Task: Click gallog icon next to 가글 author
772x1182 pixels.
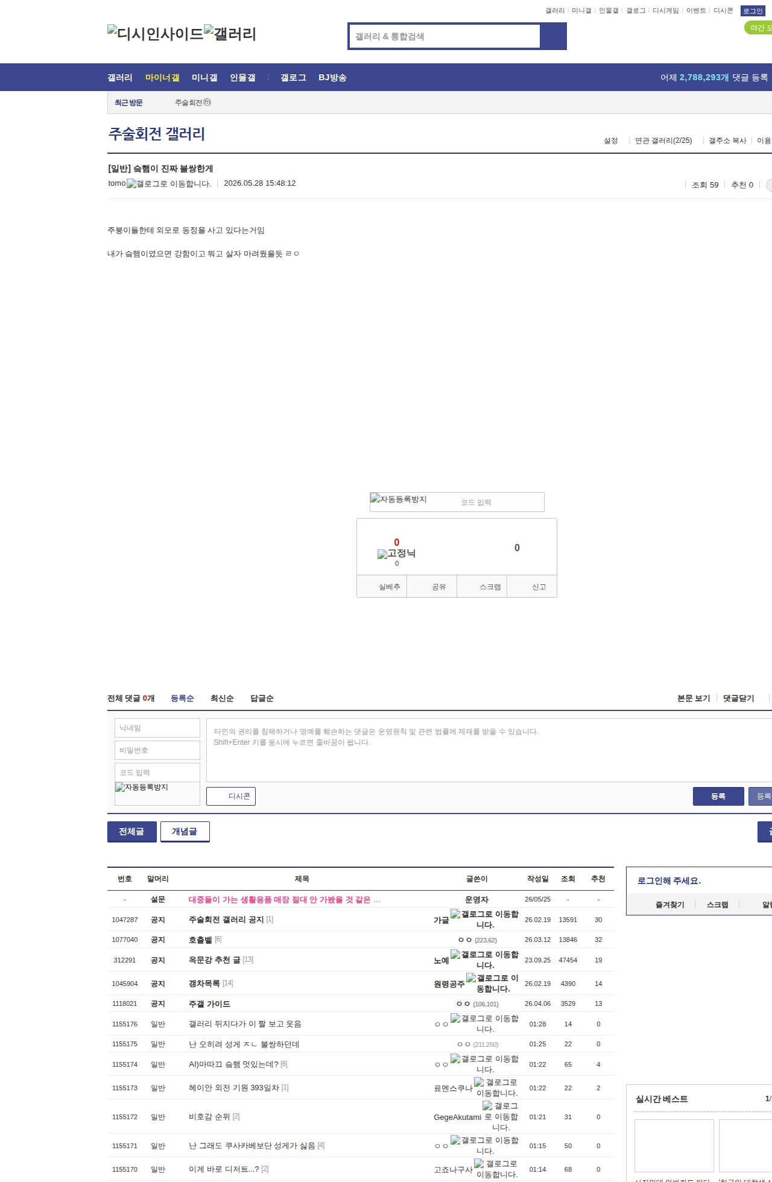Action: [x=484, y=920]
